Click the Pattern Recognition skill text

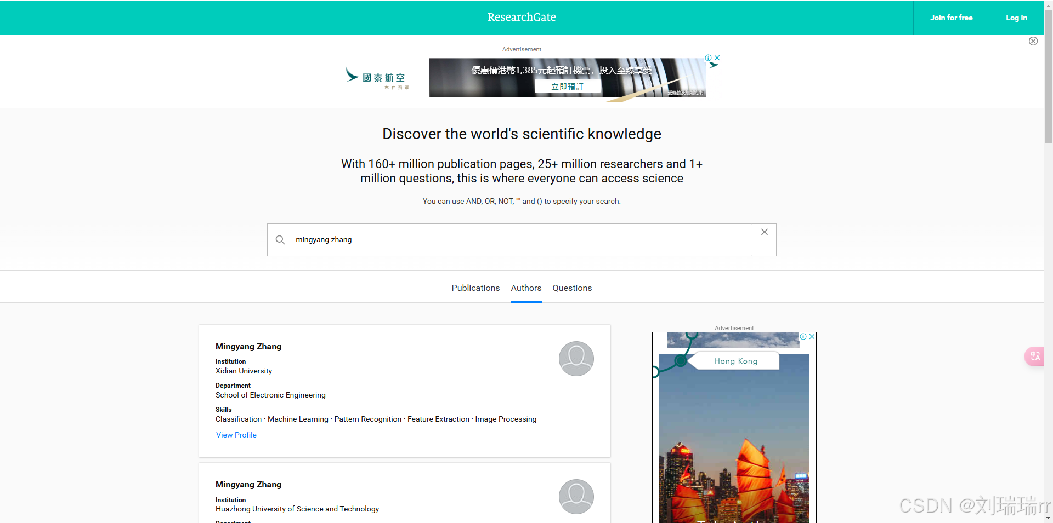pyautogui.click(x=368, y=419)
